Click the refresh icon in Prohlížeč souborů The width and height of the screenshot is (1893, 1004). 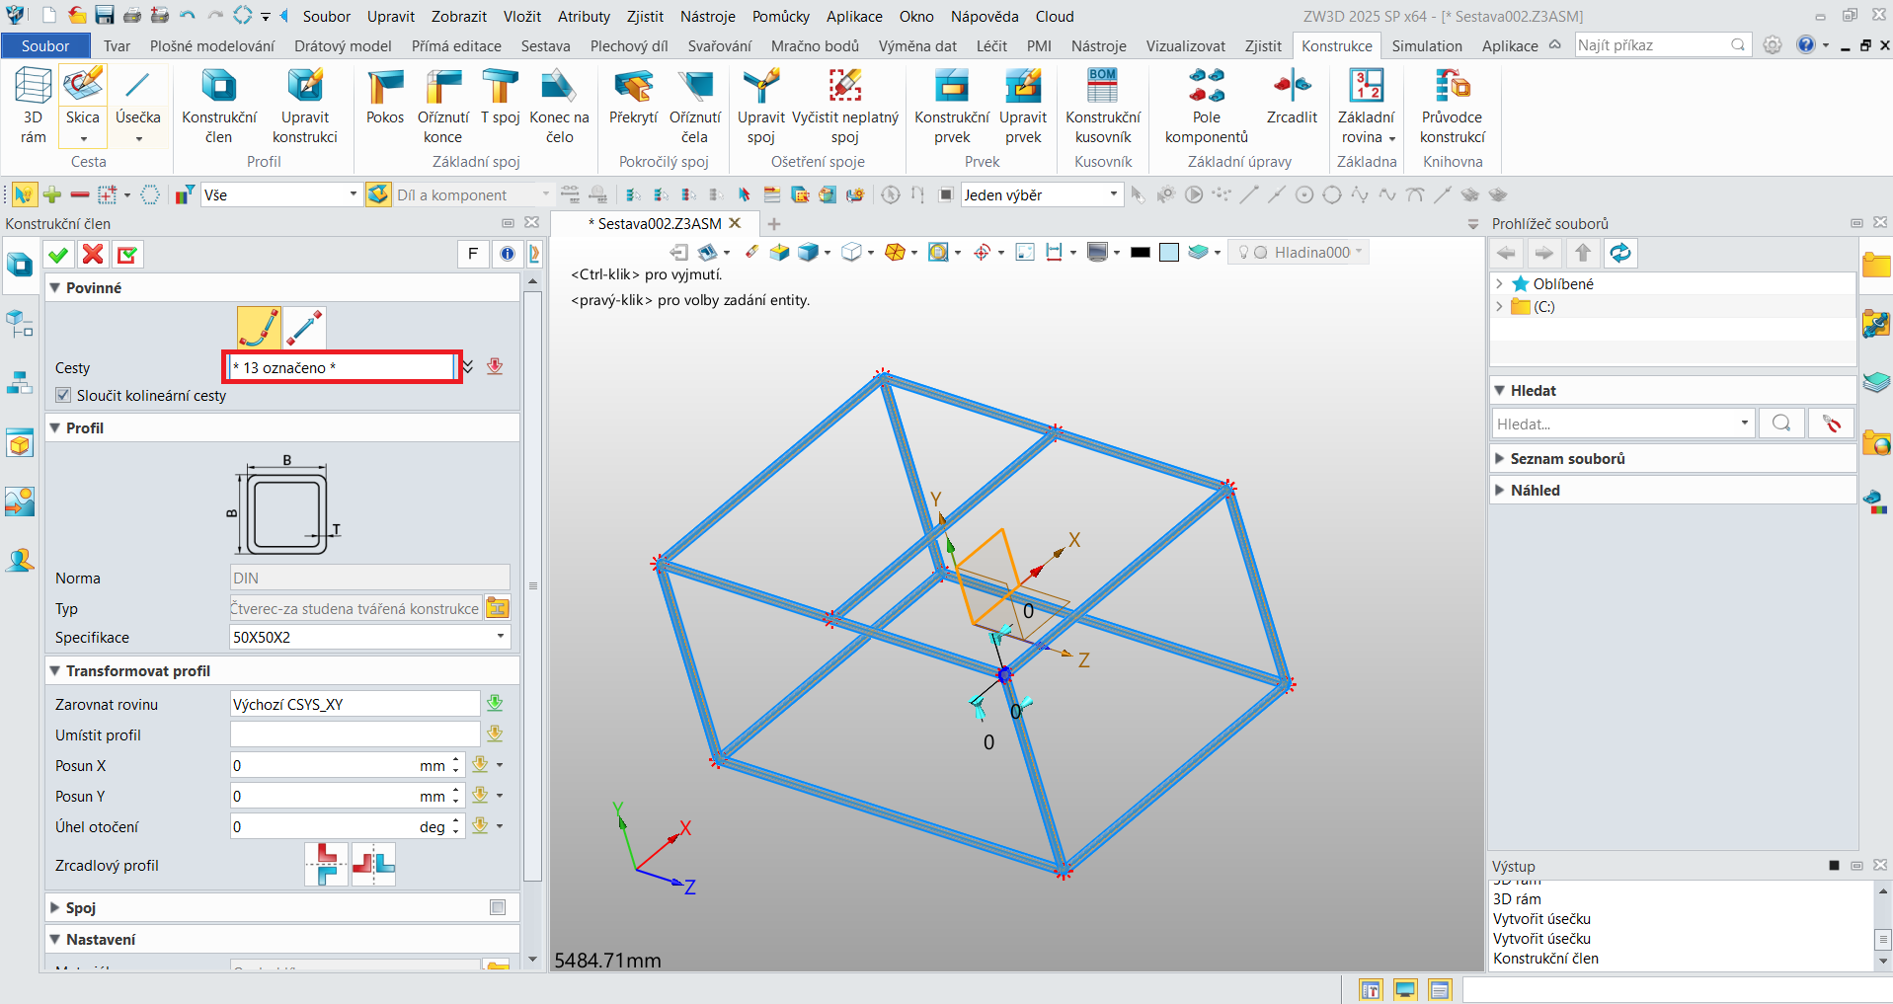point(1620,254)
